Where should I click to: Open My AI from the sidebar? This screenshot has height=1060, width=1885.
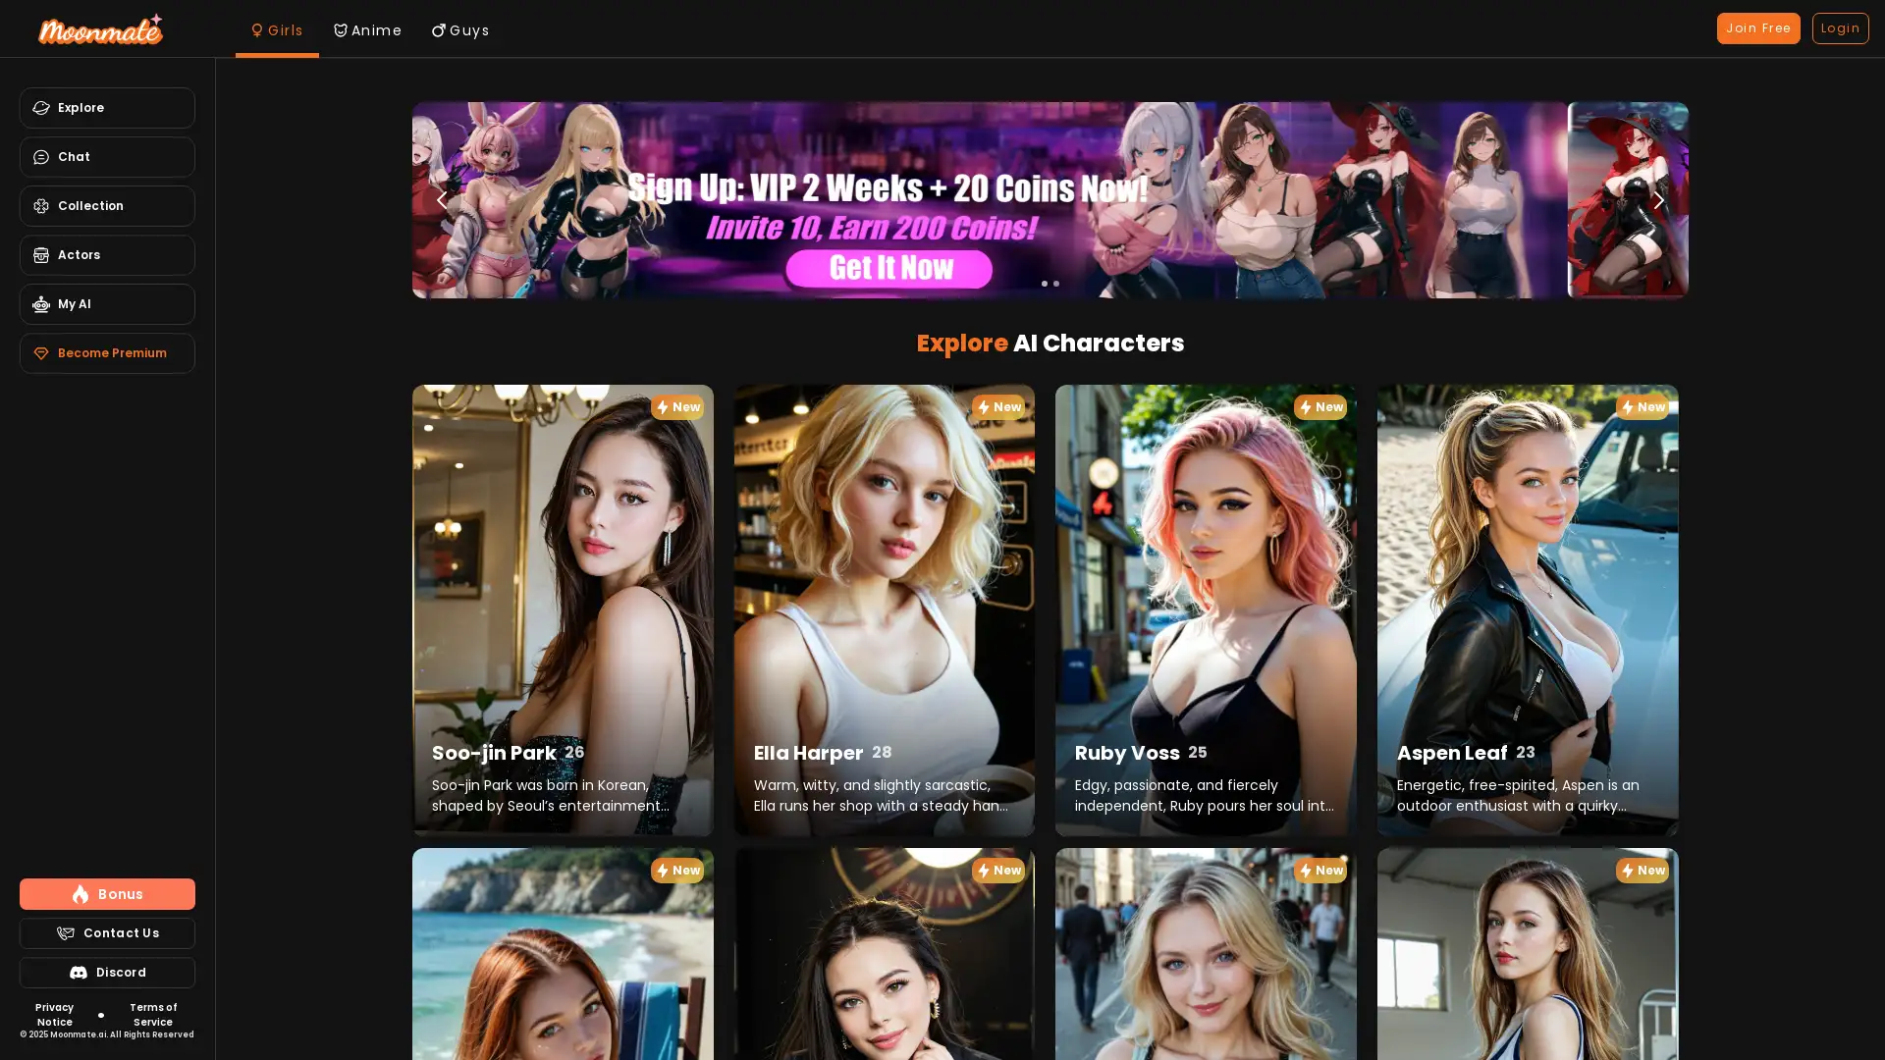click(x=107, y=304)
